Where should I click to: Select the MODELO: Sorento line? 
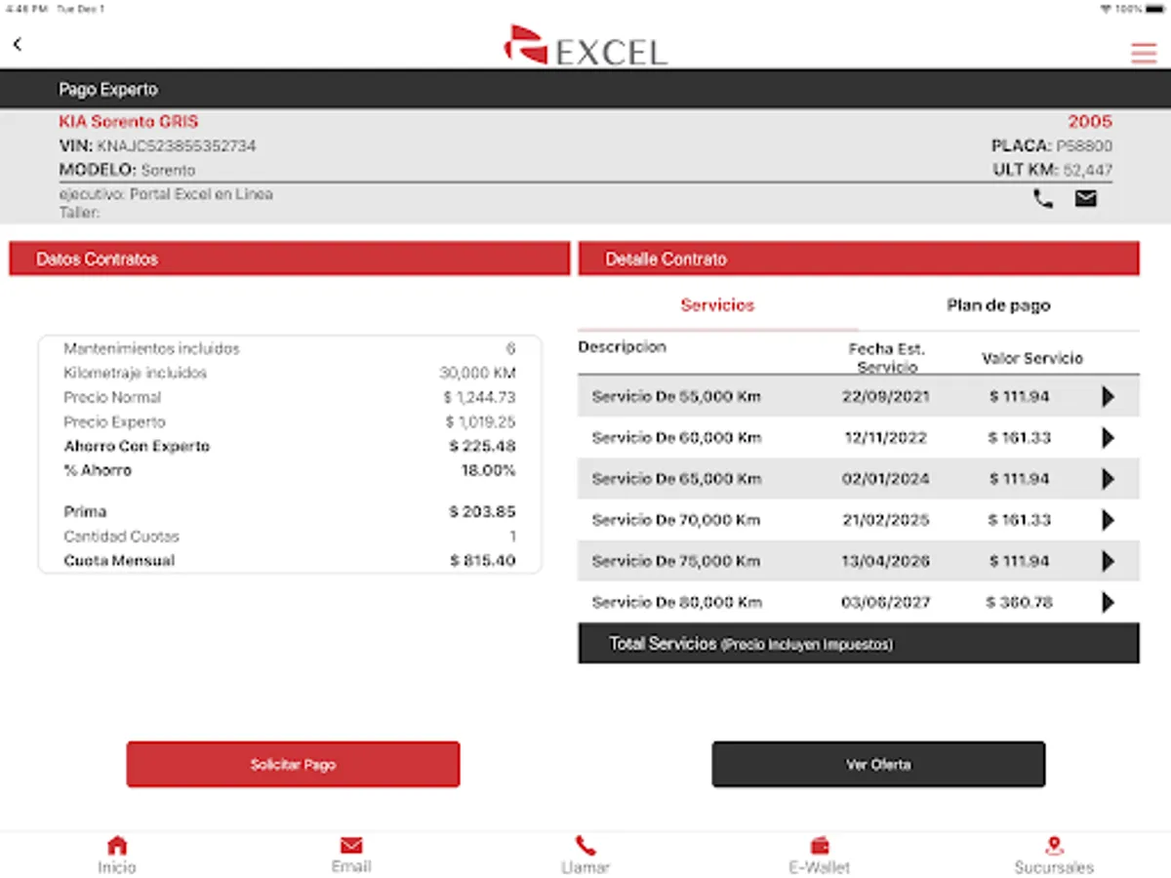(127, 171)
